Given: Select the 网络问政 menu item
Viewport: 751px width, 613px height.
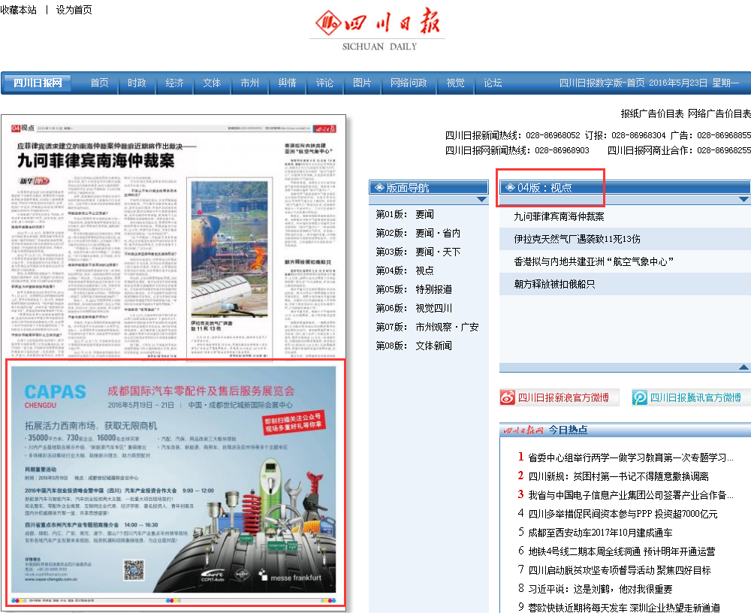Looking at the screenshot, I should tap(409, 84).
